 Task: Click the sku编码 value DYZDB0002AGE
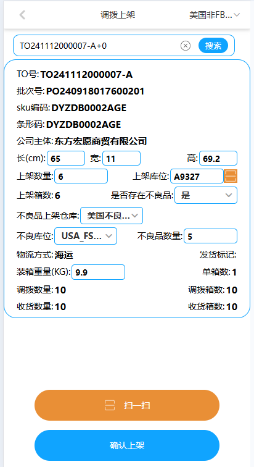pyautogui.click(x=89, y=108)
